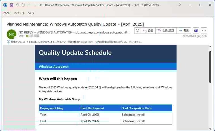Click the 'Windows Autopatch' banner text
Screen dimensions: 215x131
pyautogui.click(x=54, y=67)
